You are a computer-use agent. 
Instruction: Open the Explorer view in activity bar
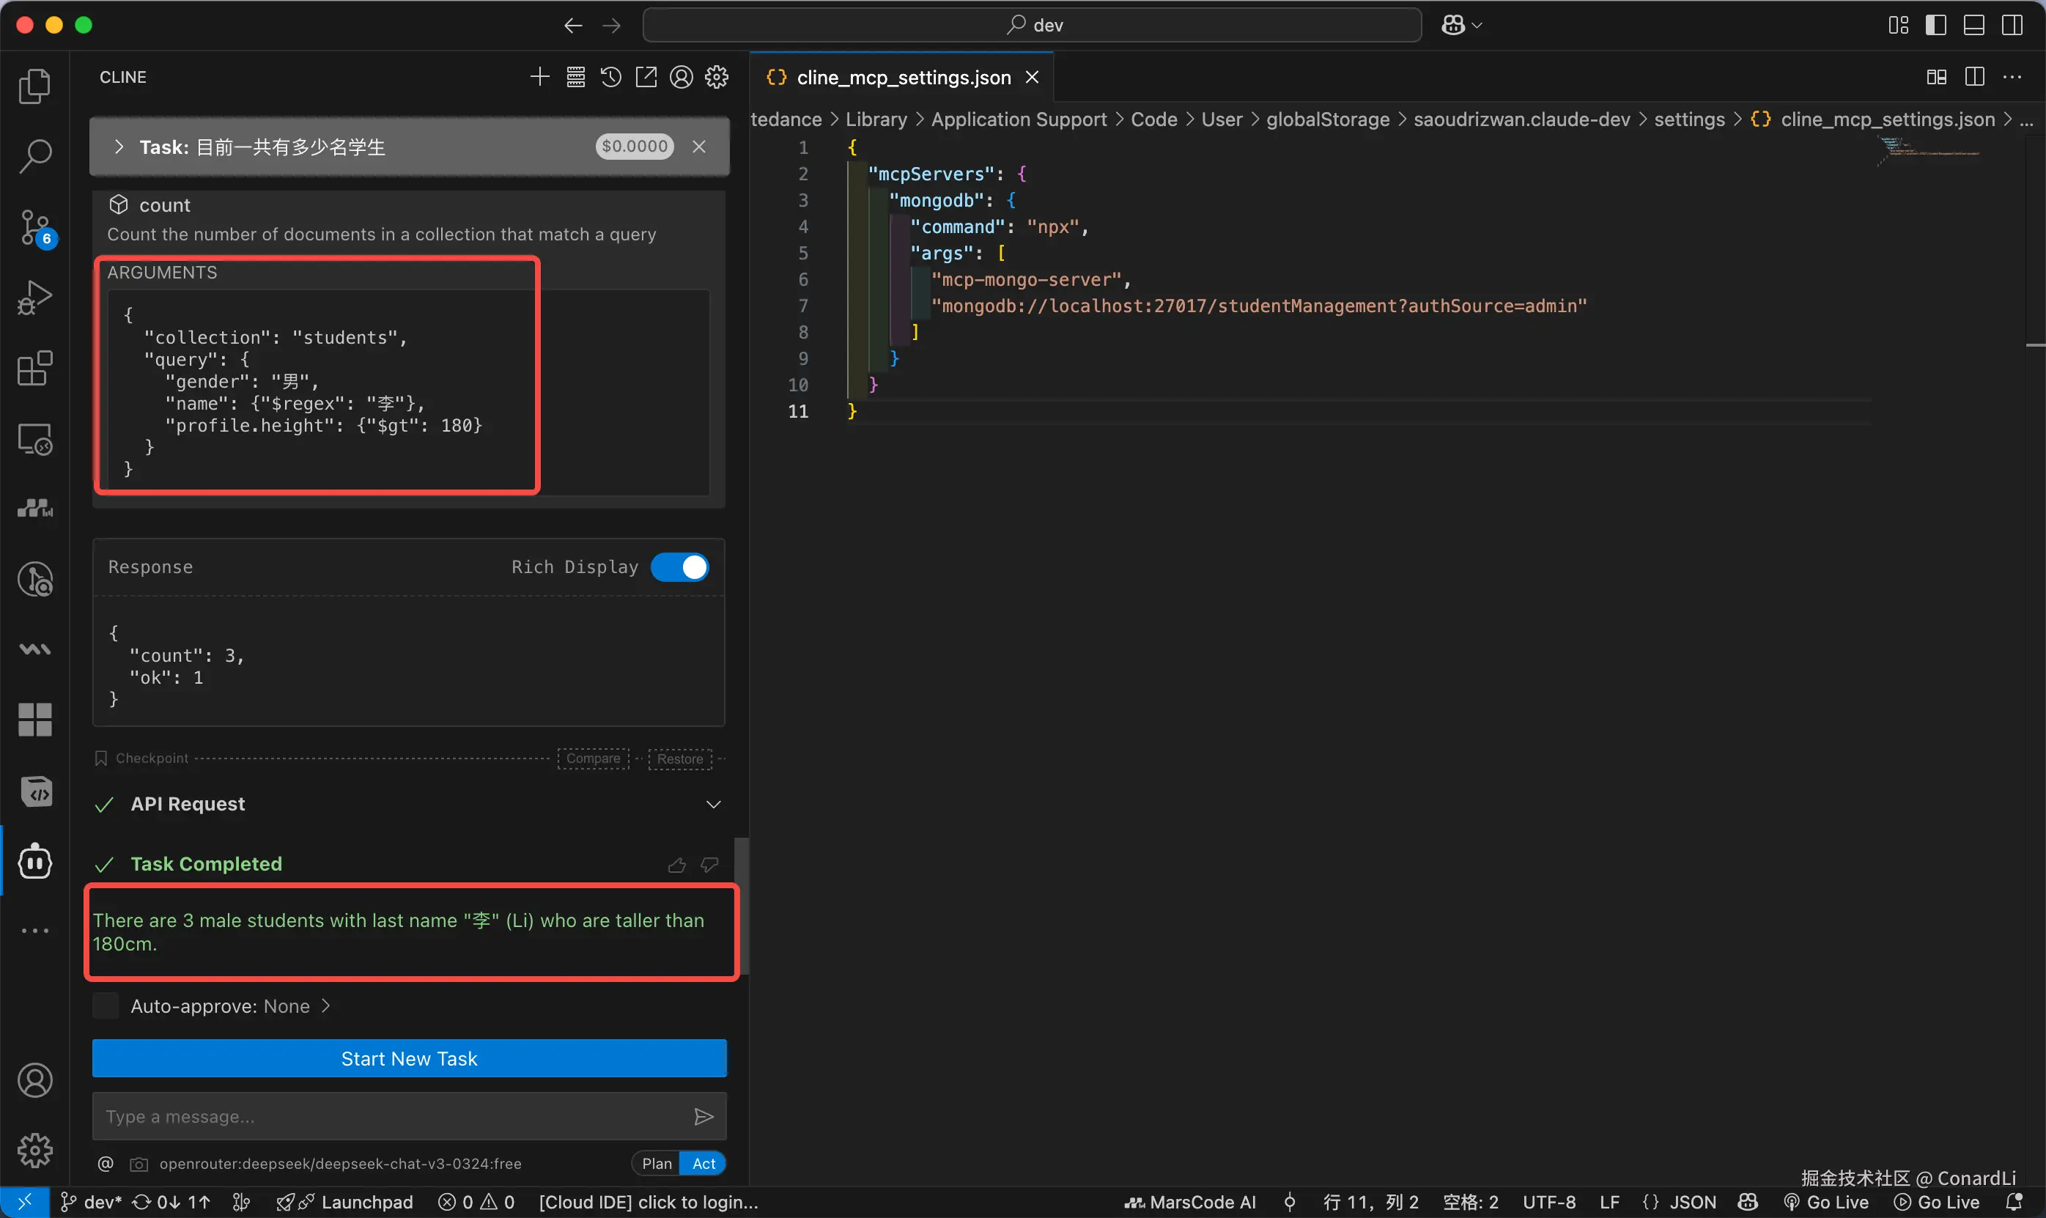pos(34,86)
